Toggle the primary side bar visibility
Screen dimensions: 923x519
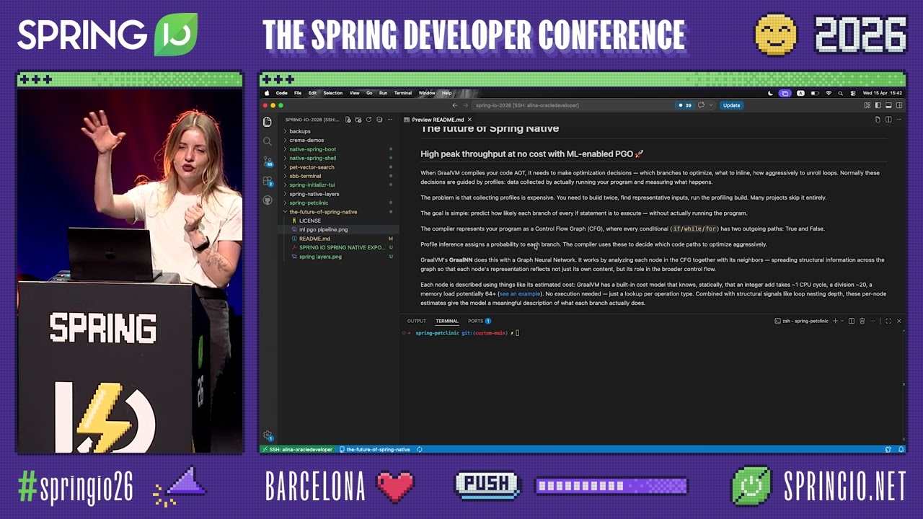[x=878, y=105]
